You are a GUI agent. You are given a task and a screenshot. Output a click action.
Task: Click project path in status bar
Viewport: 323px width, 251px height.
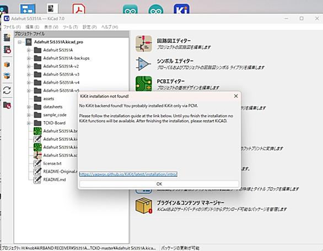pos(79,248)
